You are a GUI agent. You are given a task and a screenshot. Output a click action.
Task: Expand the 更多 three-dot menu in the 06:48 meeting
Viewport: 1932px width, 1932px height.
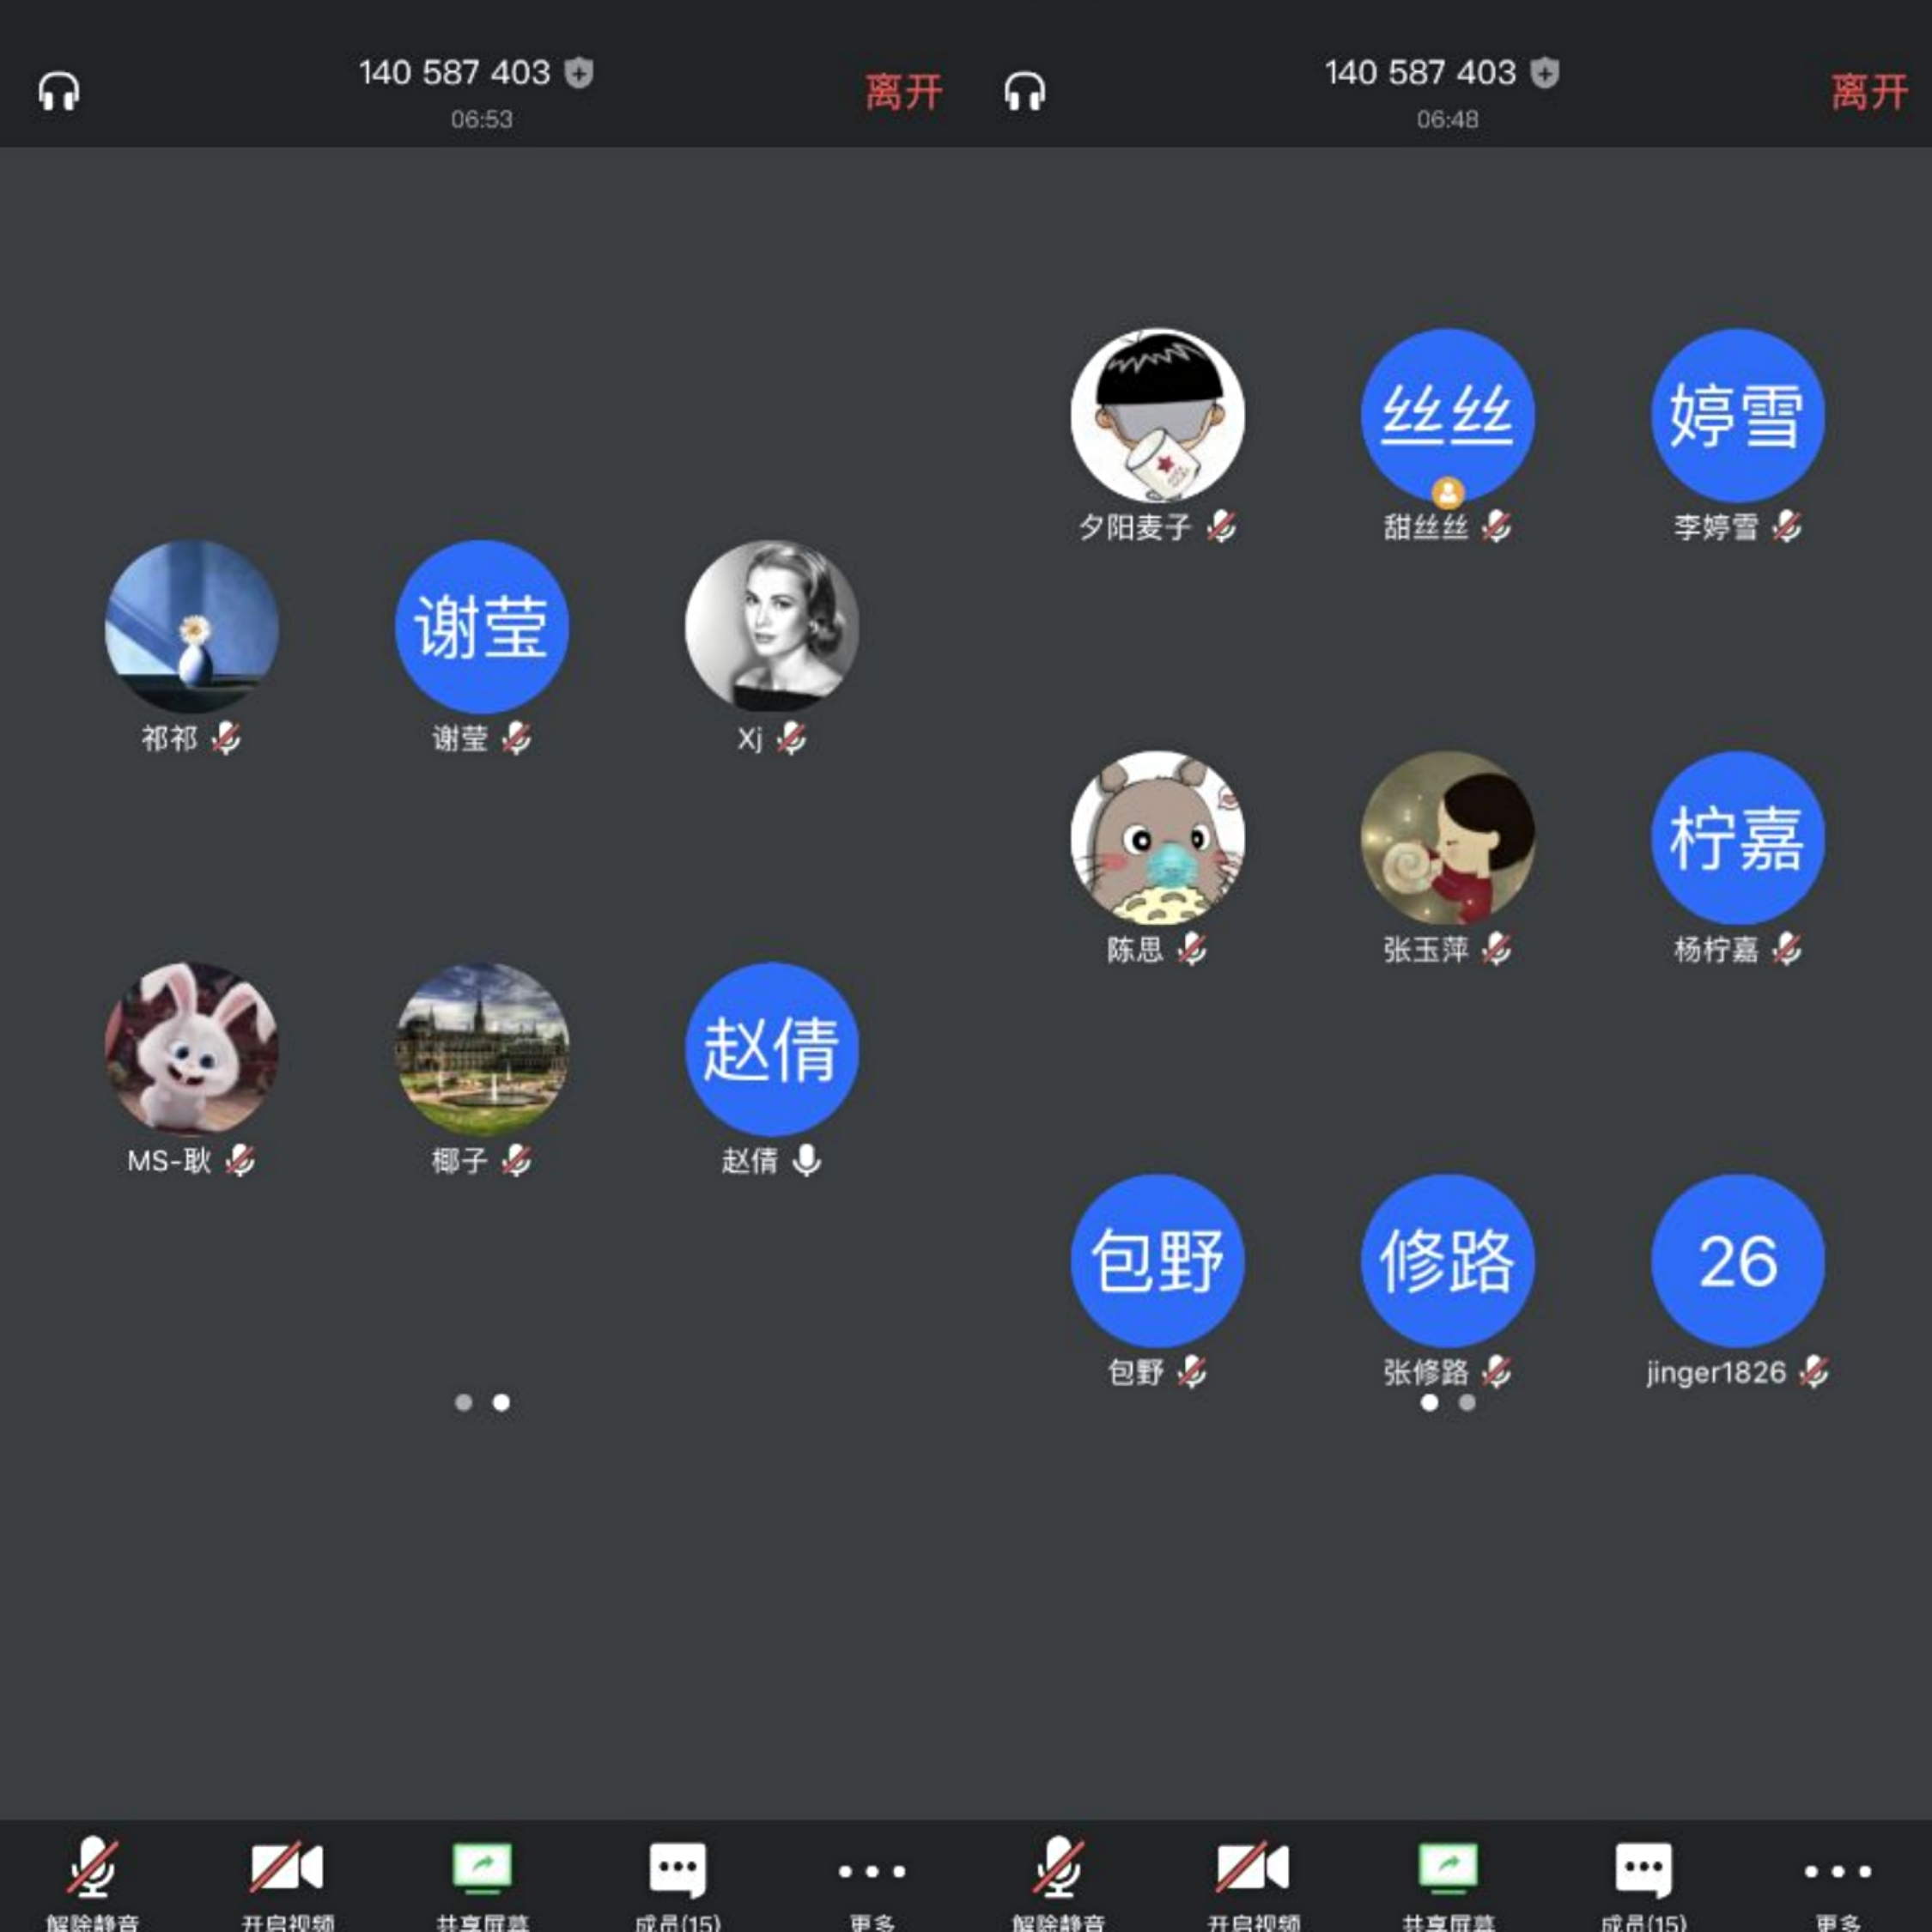point(1838,1871)
